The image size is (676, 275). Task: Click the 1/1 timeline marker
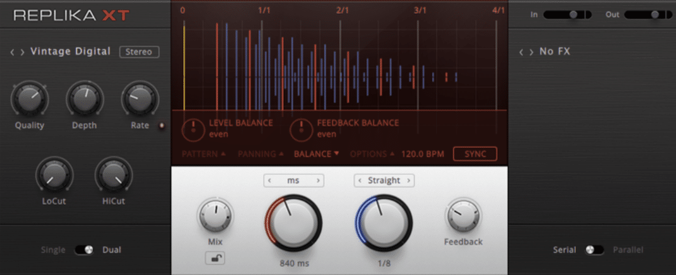(x=264, y=10)
